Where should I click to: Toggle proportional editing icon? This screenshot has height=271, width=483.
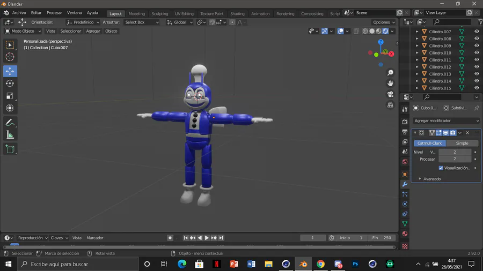pyautogui.click(x=232, y=22)
